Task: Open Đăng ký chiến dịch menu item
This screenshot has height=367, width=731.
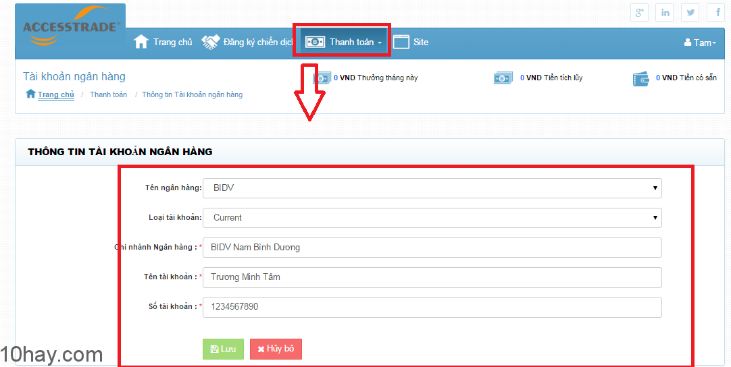Action: click(x=248, y=42)
